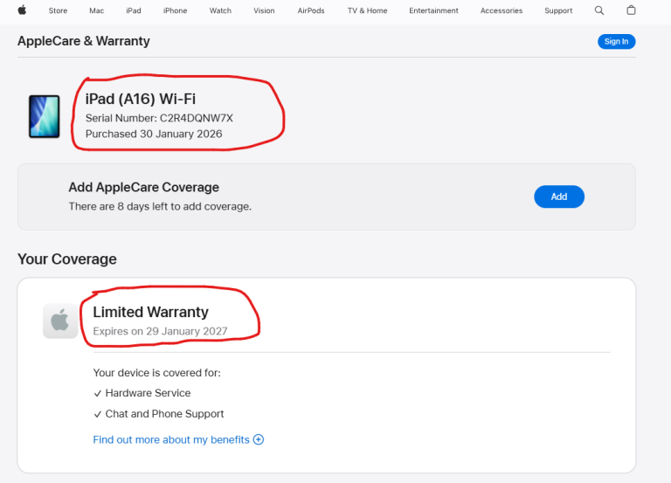Open the Entertainment menu
671x483 pixels.
click(x=433, y=10)
